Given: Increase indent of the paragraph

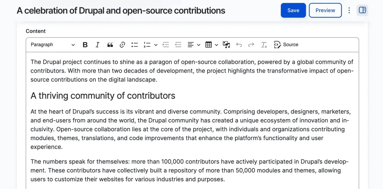Looking at the screenshot, I should pos(166,45).
